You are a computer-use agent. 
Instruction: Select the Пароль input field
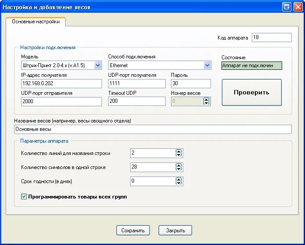coord(191,83)
